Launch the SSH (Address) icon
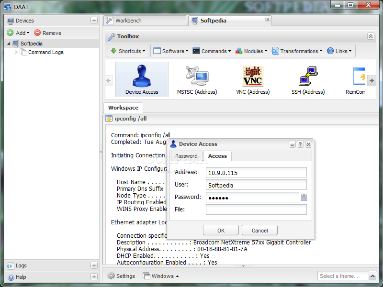 click(308, 79)
